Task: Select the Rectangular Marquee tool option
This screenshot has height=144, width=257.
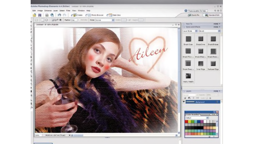Action: click(x=43, y=20)
